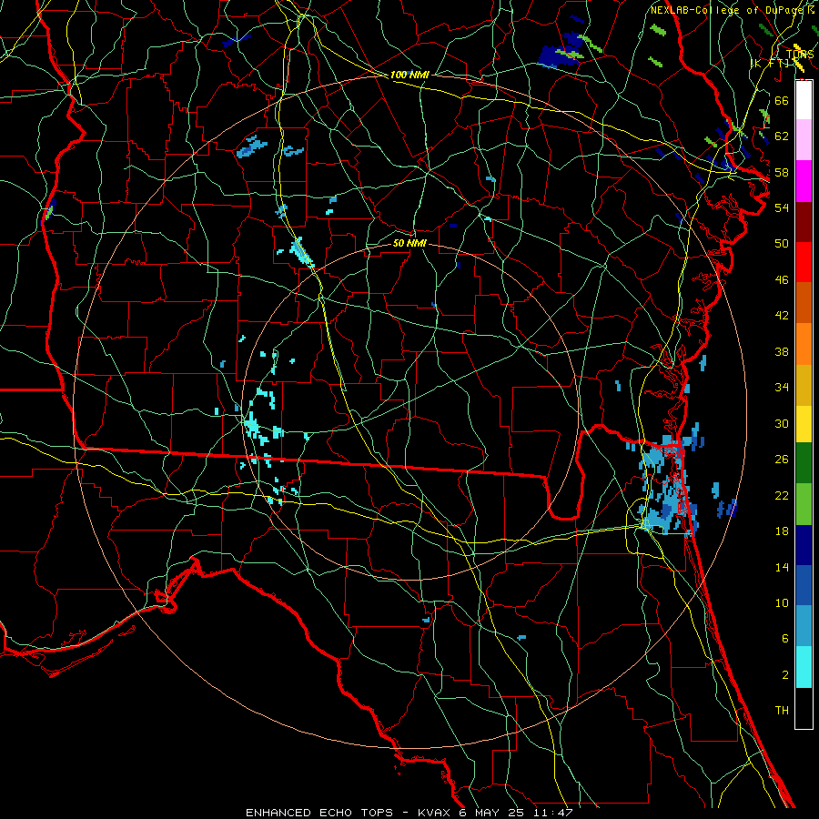Click the '30' legend scale label
Viewport: 819px width, 819px height.
782,423
